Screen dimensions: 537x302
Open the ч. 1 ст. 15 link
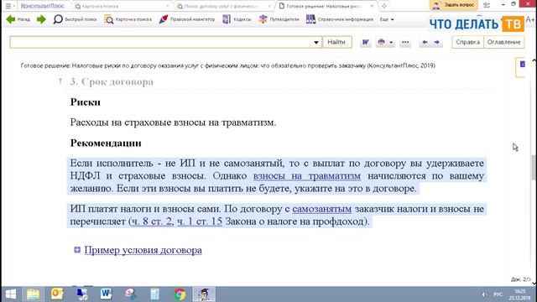coord(200,221)
